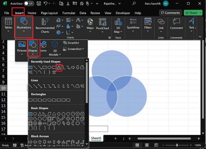206x149 pixels.
Task: Click the Recommended Charts button
Action: tap(45, 26)
